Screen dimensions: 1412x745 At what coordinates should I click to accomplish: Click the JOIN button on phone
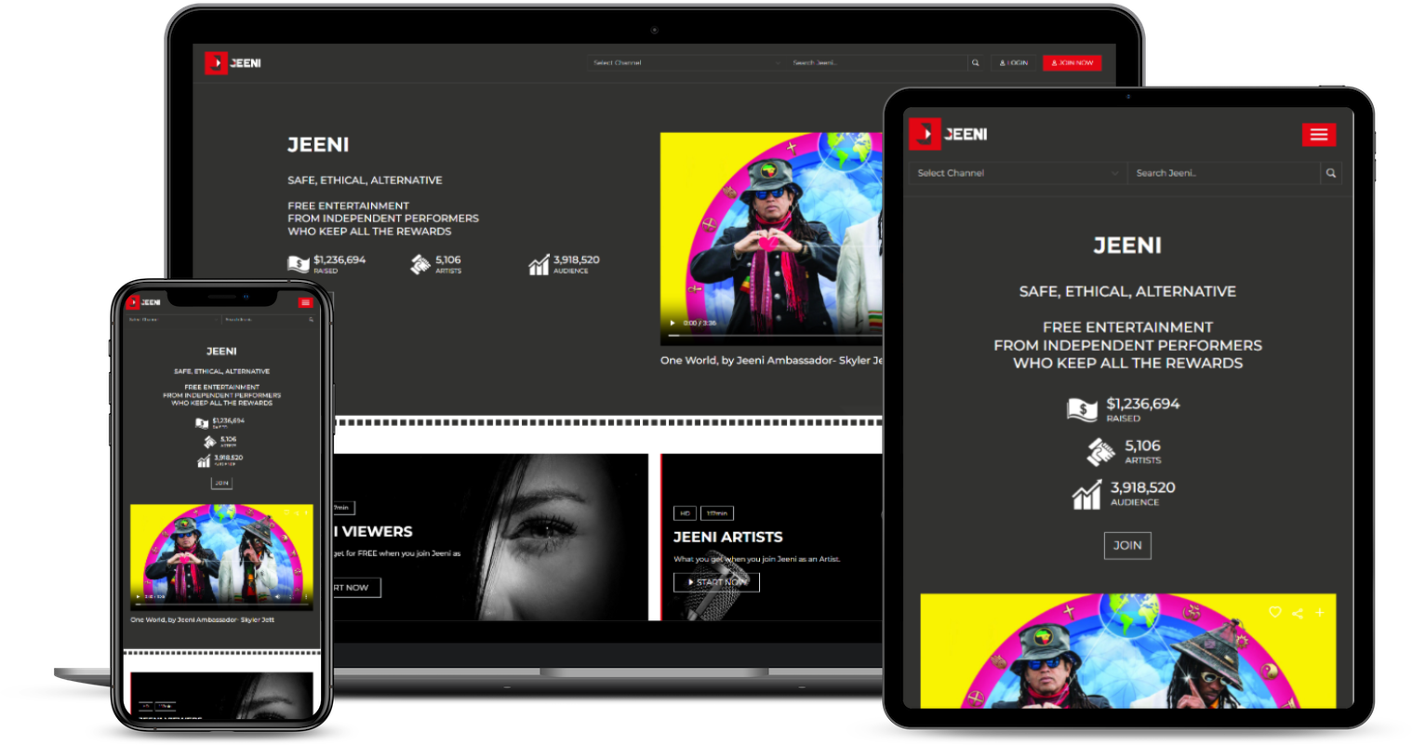pos(221,483)
